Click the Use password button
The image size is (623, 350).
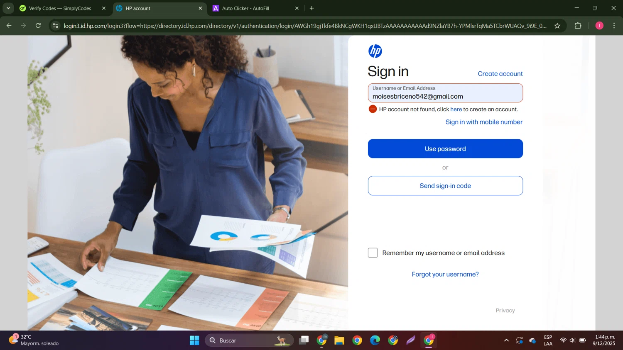[445, 148]
